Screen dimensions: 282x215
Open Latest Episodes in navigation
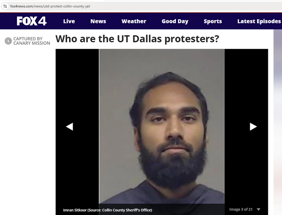[259, 21]
